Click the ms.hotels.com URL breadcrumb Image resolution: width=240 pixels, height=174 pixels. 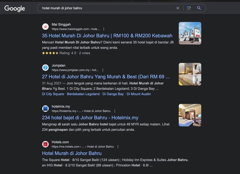pyautogui.click(x=82, y=147)
